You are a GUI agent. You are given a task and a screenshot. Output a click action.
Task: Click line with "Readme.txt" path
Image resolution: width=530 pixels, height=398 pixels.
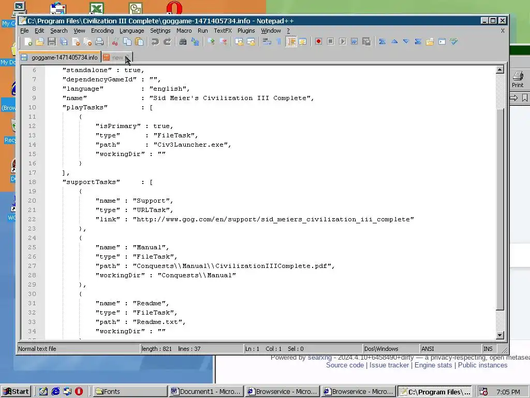tap(140, 322)
